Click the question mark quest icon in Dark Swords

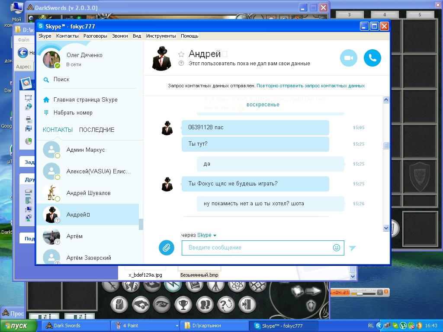[x=226, y=305]
